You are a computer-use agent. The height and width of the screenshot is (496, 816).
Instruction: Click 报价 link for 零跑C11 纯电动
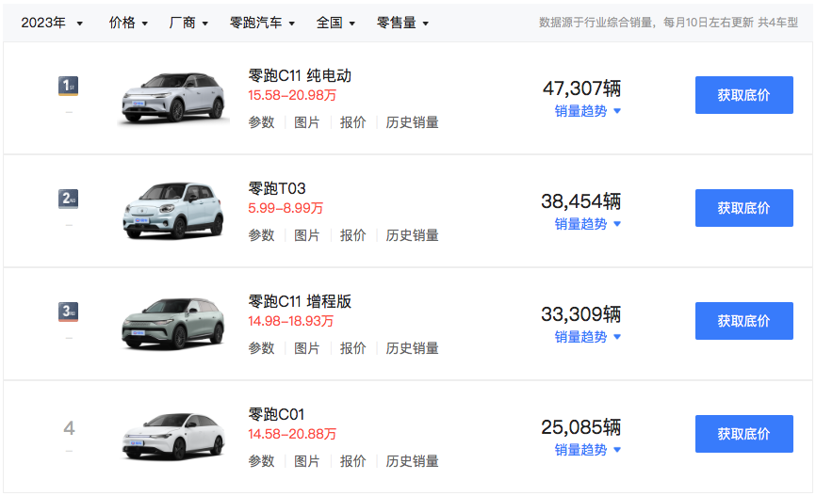click(353, 122)
